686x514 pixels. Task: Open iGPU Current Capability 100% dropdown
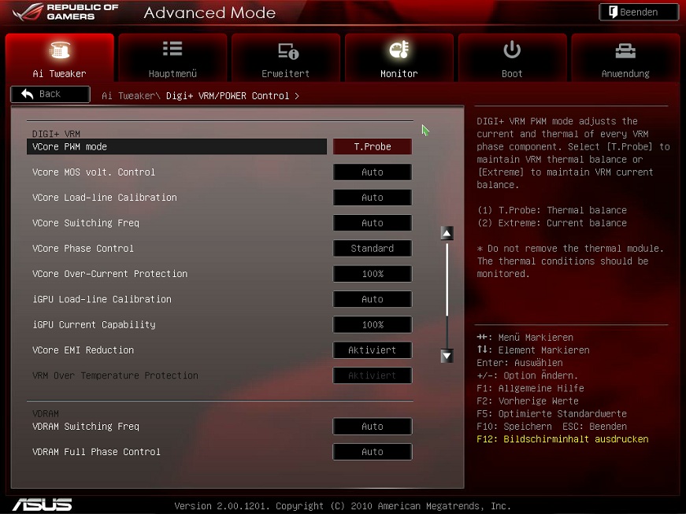point(373,325)
